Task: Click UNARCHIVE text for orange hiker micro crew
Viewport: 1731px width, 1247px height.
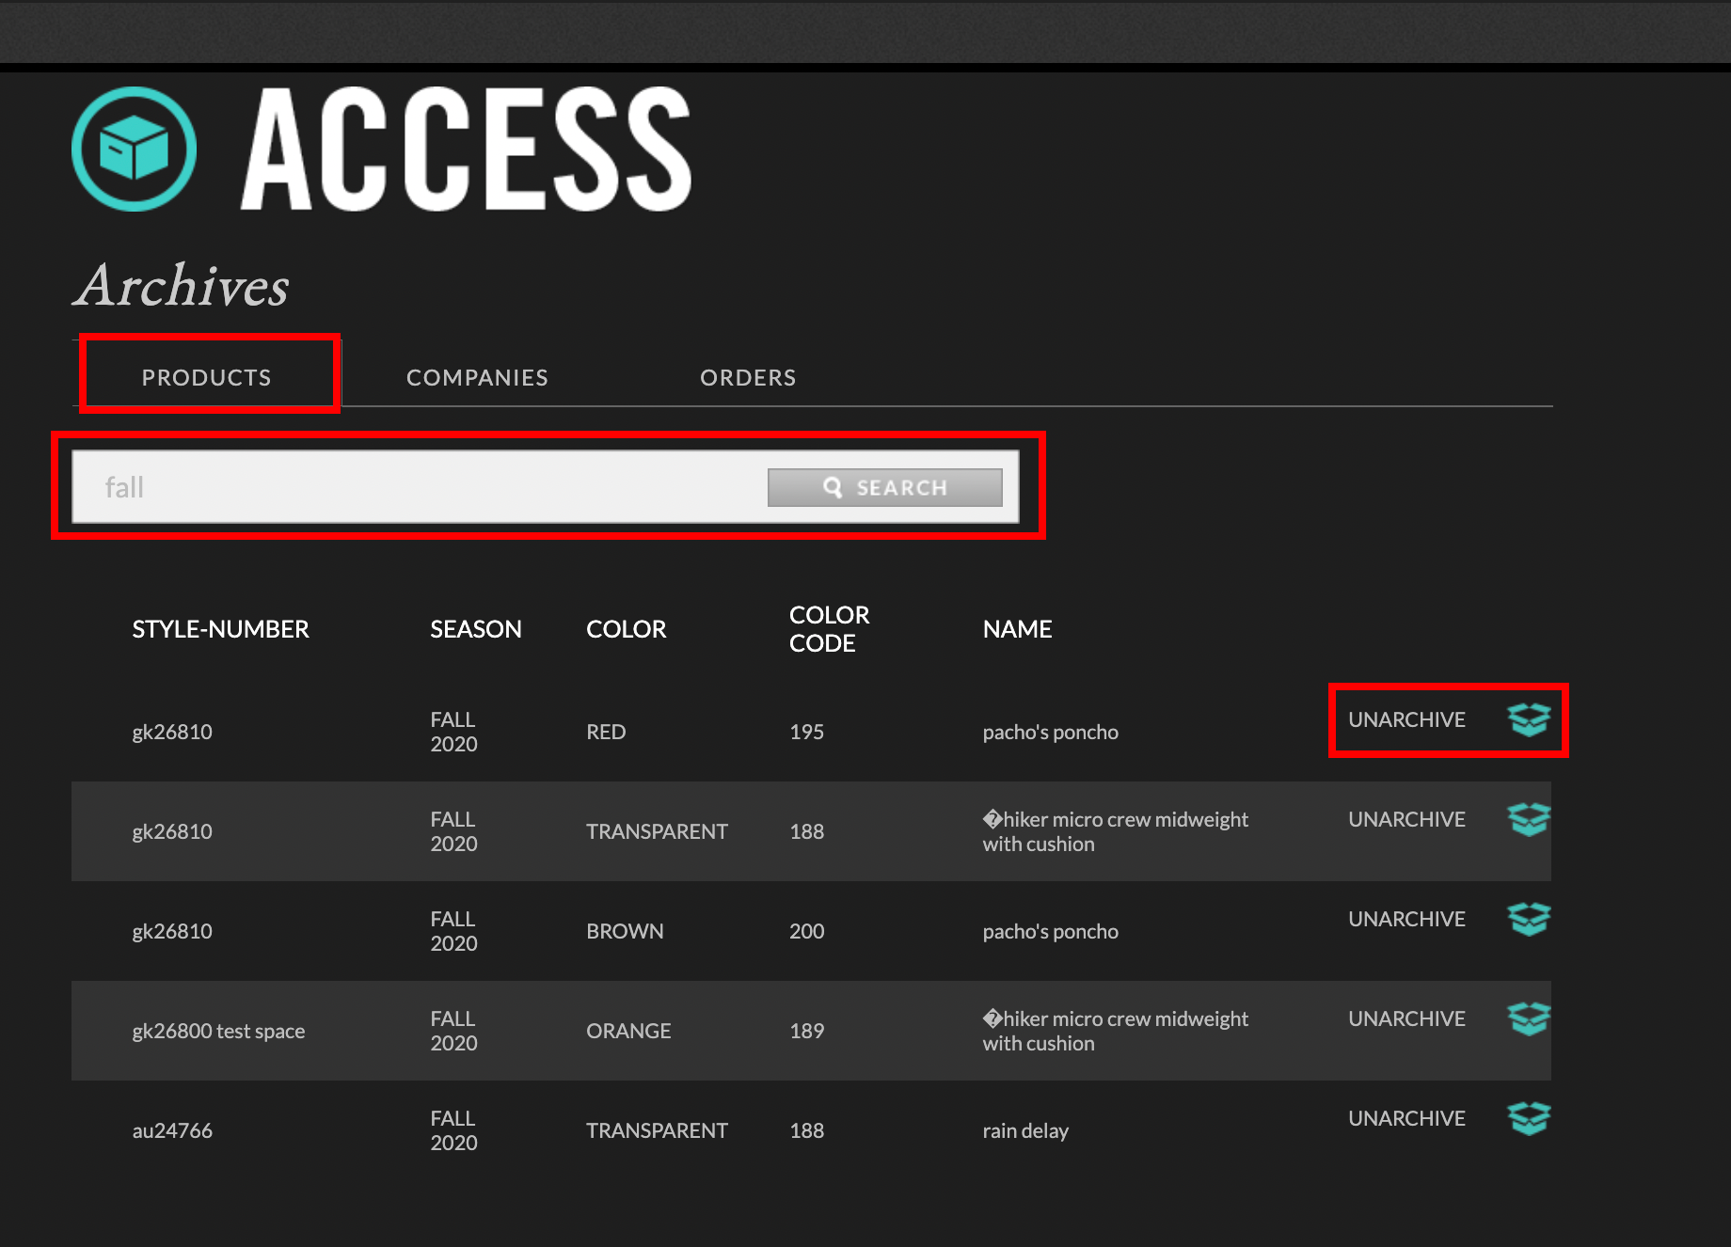Action: 1406,1018
